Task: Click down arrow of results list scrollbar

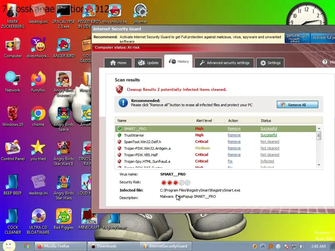Action: pos(319,165)
